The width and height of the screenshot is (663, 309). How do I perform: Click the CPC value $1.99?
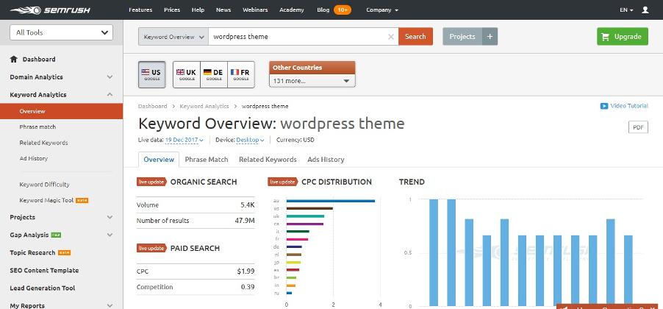pos(246,271)
